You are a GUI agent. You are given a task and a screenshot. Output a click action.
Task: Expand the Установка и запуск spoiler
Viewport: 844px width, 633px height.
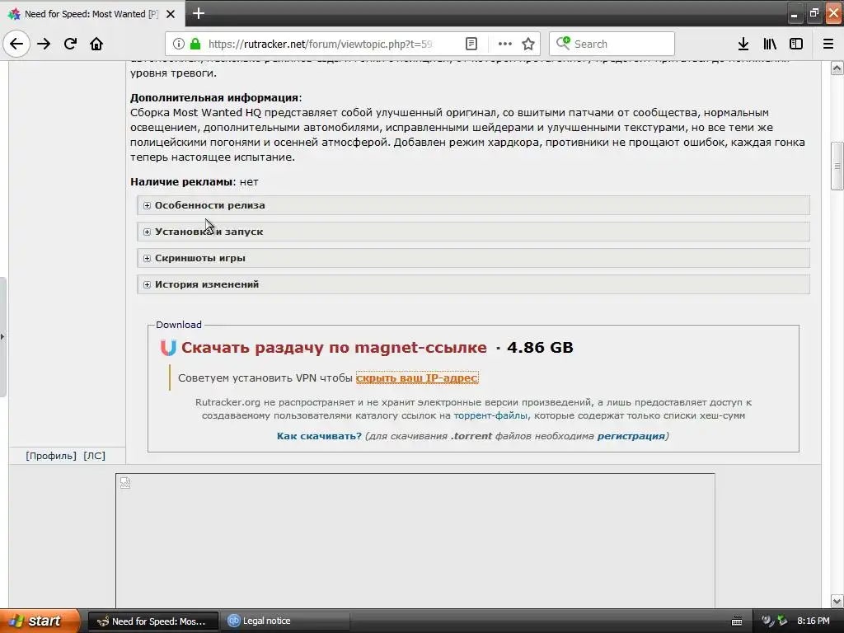(473, 232)
